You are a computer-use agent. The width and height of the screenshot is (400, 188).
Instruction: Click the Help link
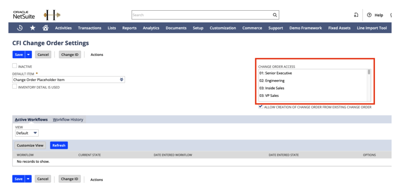379,15
